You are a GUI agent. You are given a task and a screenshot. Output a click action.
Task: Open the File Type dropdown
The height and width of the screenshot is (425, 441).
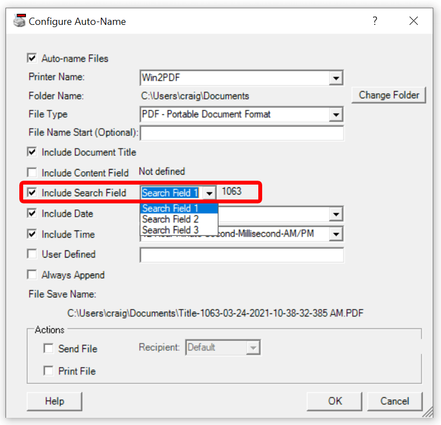[336, 114]
